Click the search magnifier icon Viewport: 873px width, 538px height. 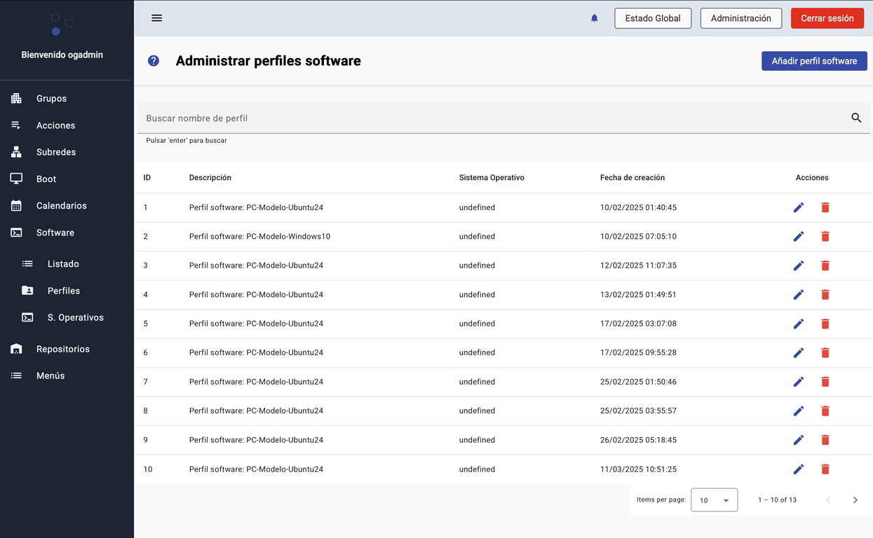(855, 118)
